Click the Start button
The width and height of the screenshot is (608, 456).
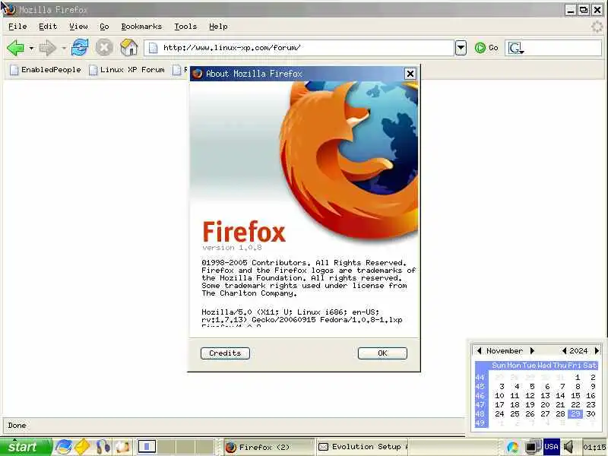click(x=26, y=447)
